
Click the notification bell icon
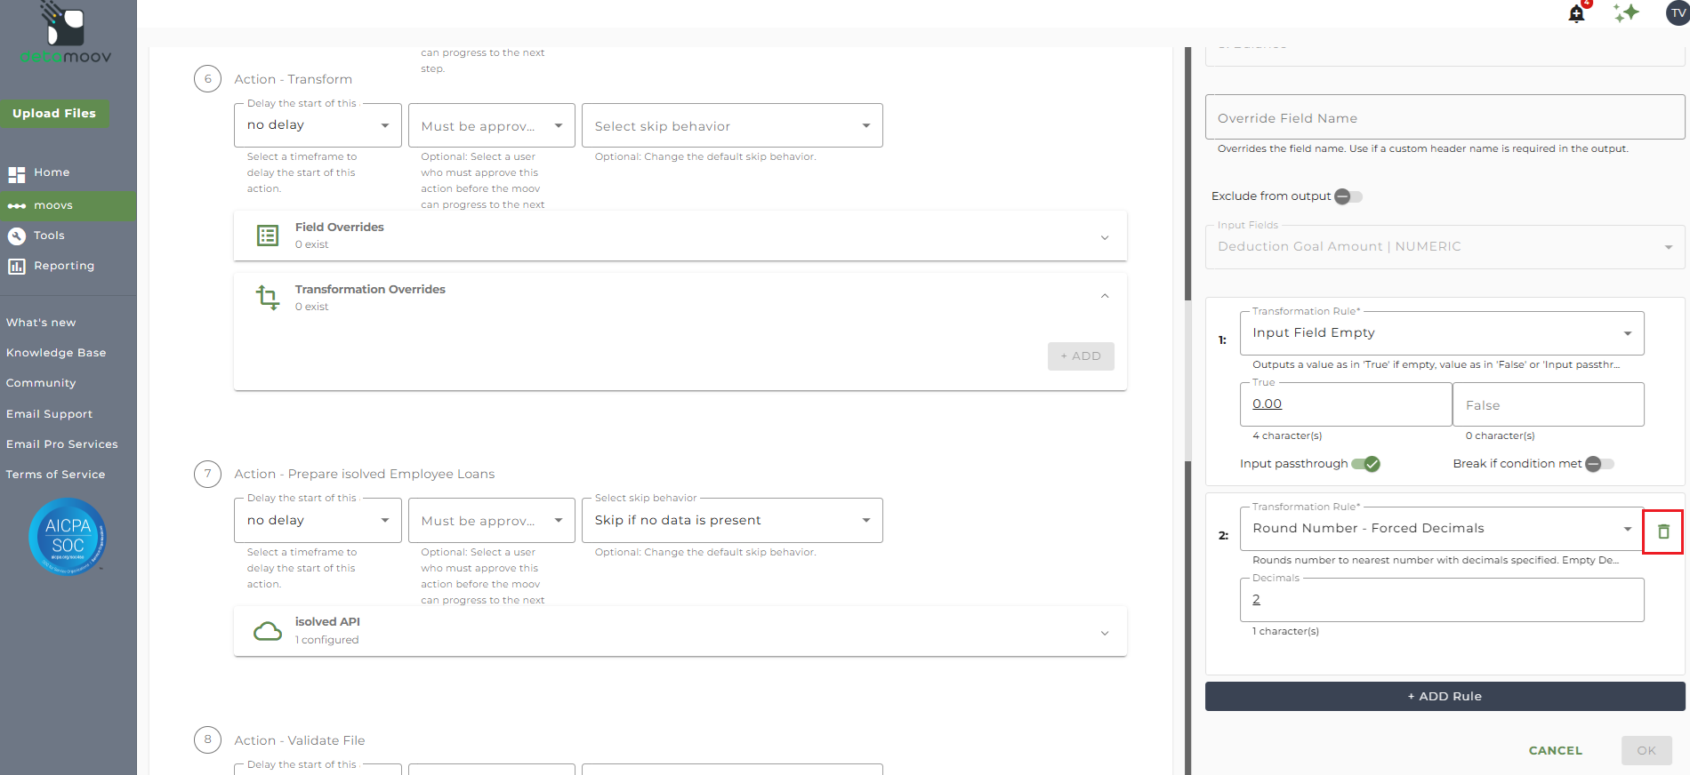coord(1577,13)
